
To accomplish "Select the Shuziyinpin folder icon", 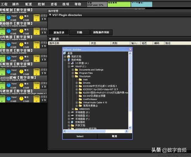I will (76, 76).
